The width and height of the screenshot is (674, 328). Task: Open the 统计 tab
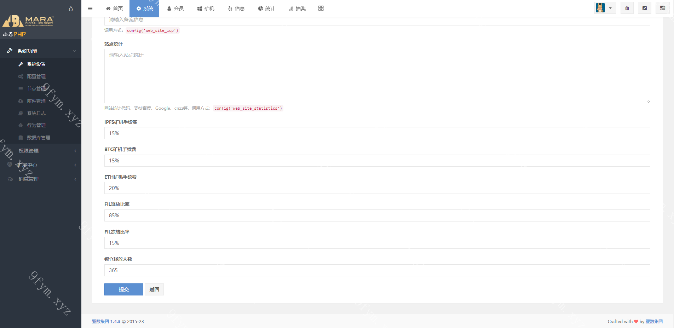pyautogui.click(x=266, y=8)
